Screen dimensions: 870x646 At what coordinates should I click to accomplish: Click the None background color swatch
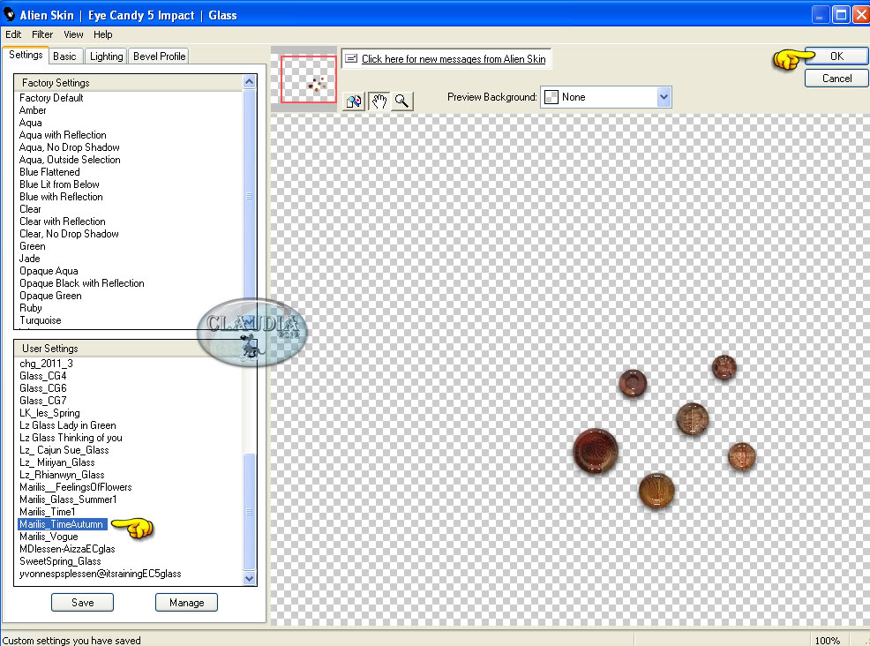click(x=551, y=97)
